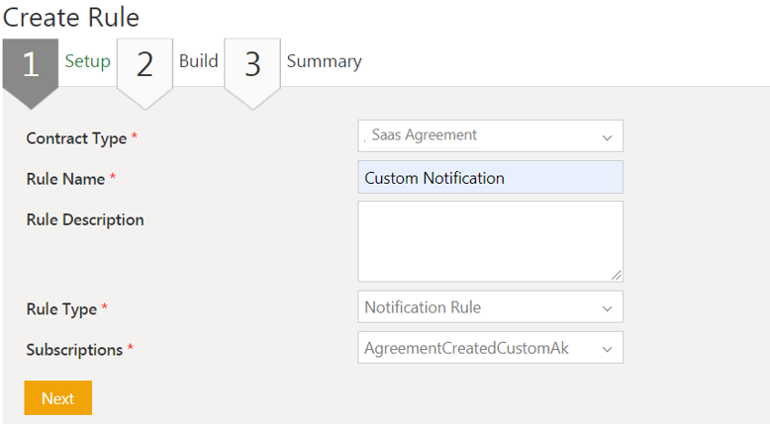Click the Contract Type field label
The image size is (770, 427).
76,138
